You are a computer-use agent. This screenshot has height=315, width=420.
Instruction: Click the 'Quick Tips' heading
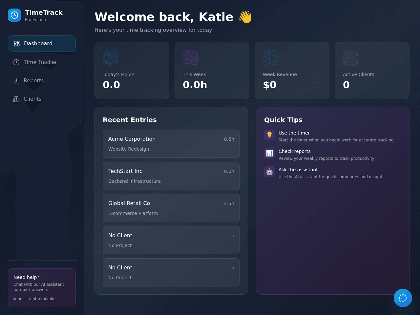pyautogui.click(x=283, y=120)
